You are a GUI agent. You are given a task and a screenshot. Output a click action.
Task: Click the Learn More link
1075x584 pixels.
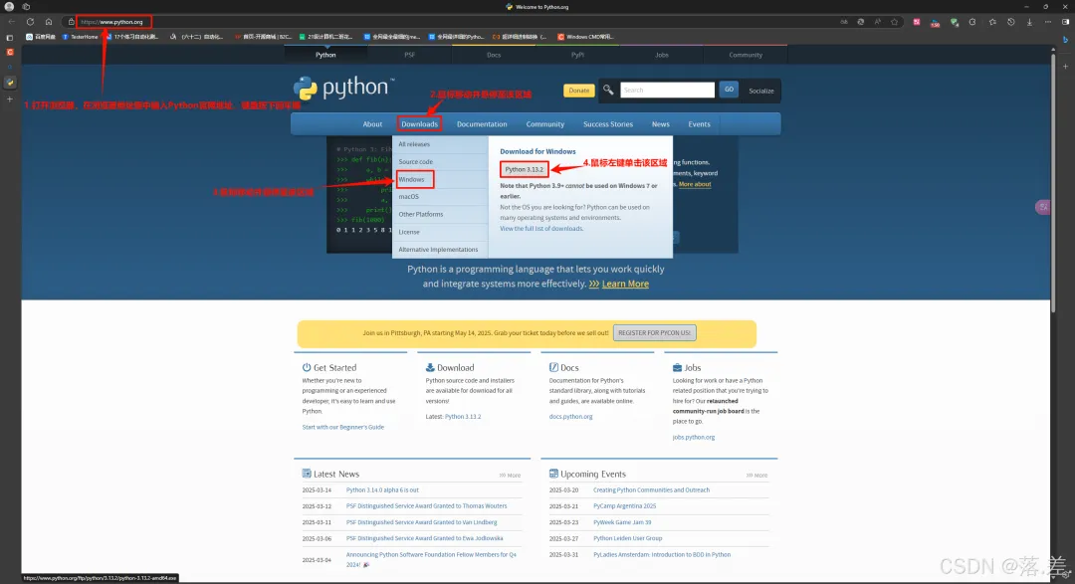[x=625, y=284]
